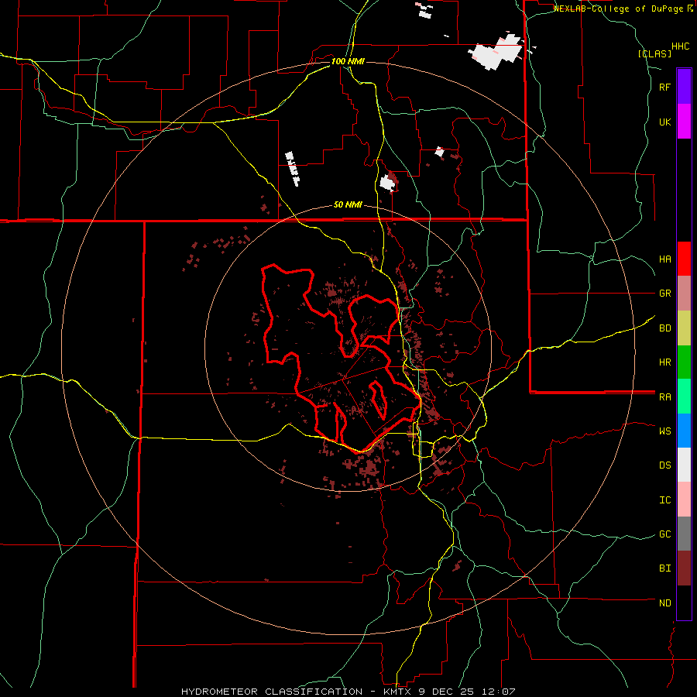Click the HR legend label
The height and width of the screenshot is (697, 697).
(x=665, y=362)
